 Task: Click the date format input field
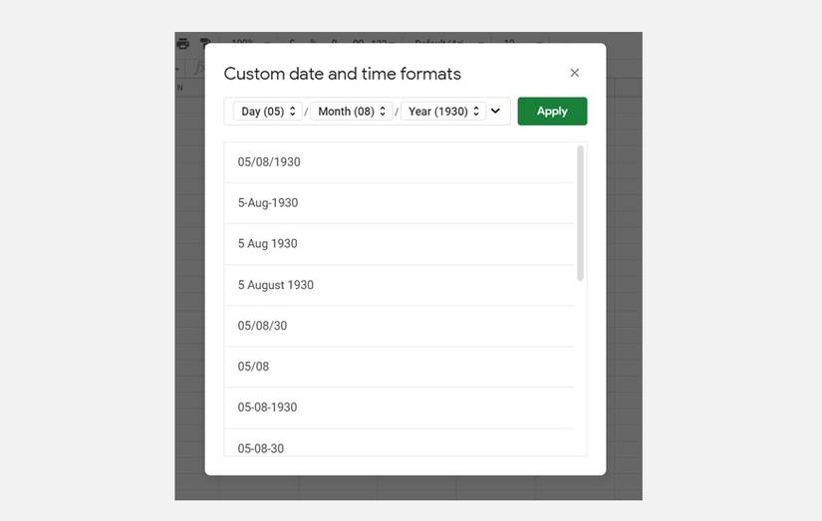click(x=367, y=112)
